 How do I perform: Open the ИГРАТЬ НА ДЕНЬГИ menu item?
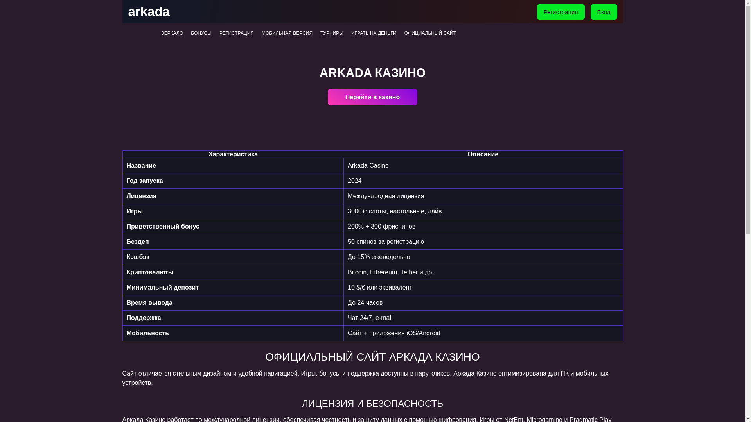click(x=374, y=33)
